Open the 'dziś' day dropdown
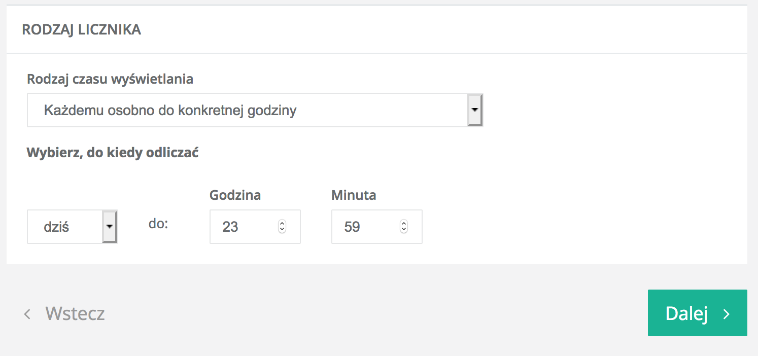 coord(64,227)
